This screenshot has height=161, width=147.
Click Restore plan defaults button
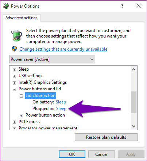pos(106,137)
